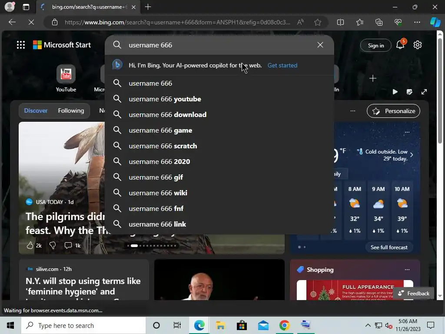This screenshot has height=334, width=445.
Task: Select suggestion username 666 gif
Action: click(219, 177)
